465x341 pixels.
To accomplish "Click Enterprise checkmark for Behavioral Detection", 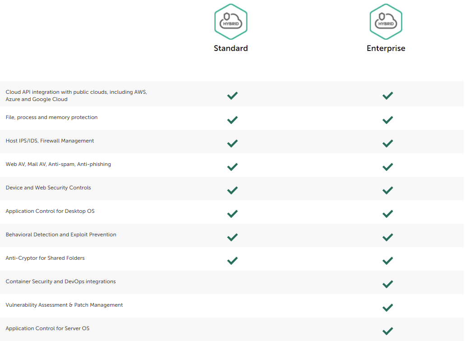I will click(x=387, y=237).
